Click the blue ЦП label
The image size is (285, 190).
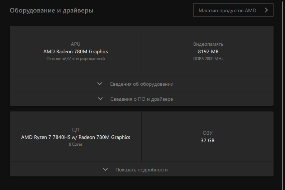76,130
